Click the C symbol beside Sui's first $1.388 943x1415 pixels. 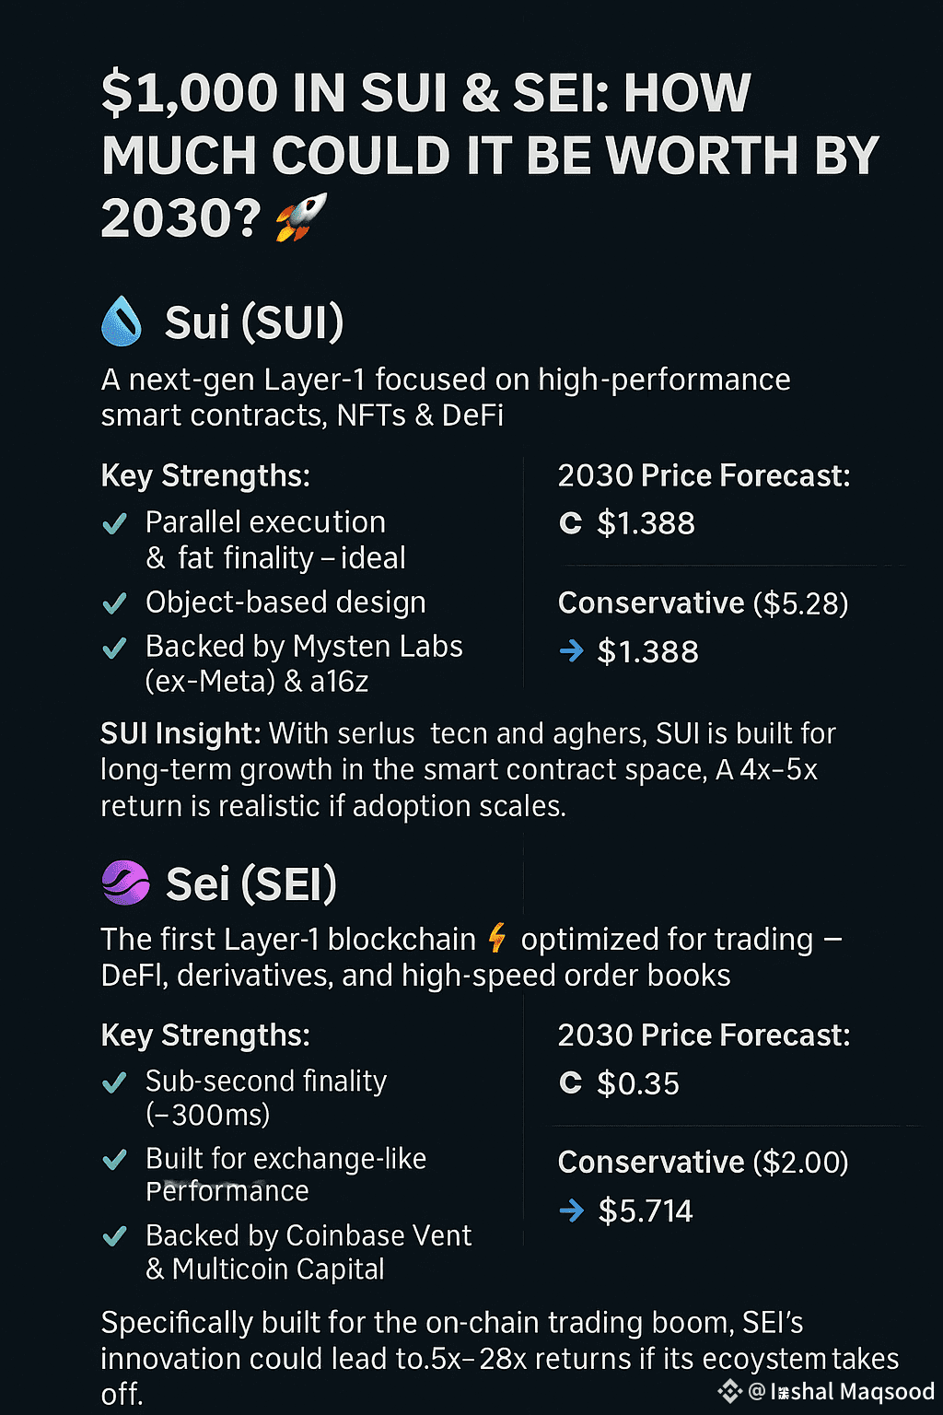point(571,523)
